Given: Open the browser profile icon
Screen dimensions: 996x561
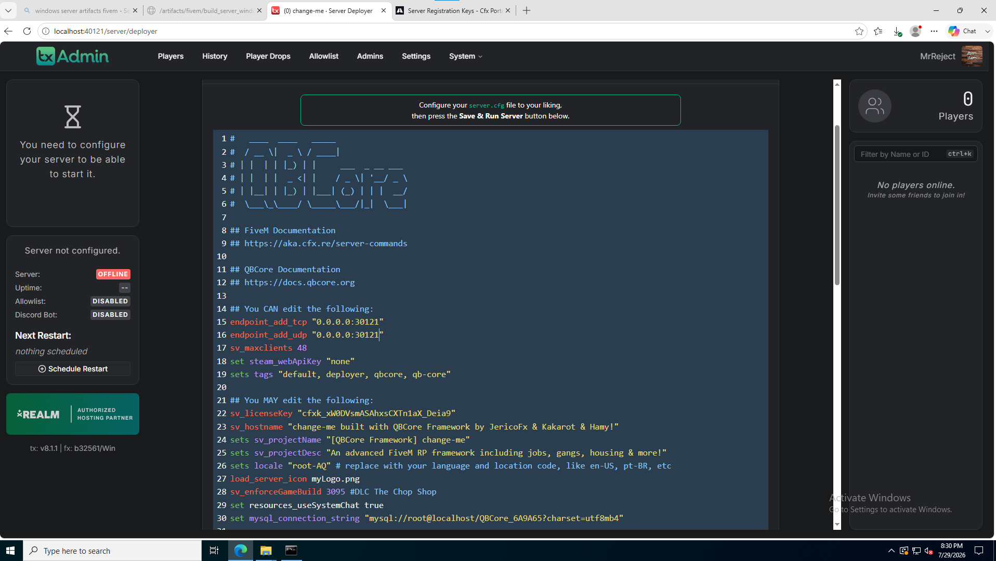Looking at the screenshot, I should click(915, 31).
